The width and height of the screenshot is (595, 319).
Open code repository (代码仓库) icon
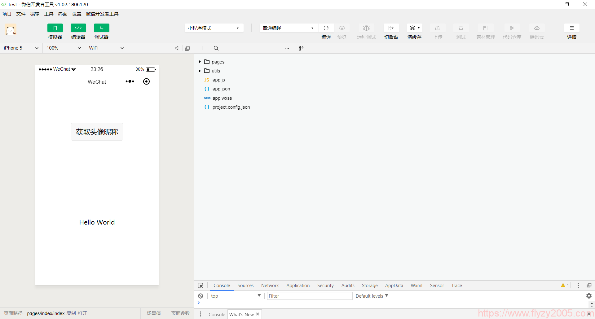click(512, 28)
